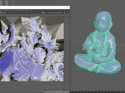The height and width of the screenshot is (93, 125).
Task: Click the red manipulator handle beside the statue's head
Action: tap(89, 20)
